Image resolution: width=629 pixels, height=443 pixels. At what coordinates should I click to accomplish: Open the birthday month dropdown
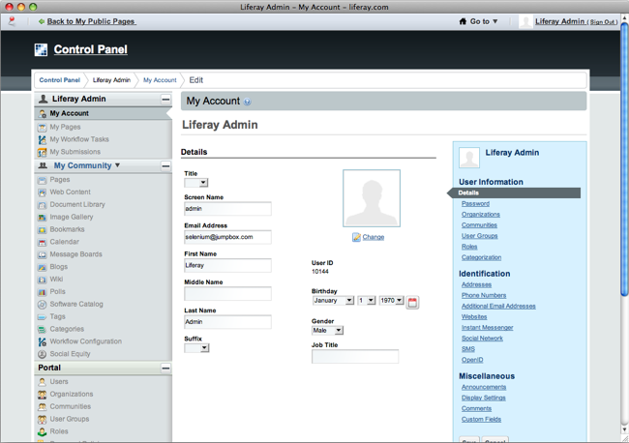pyautogui.click(x=333, y=300)
